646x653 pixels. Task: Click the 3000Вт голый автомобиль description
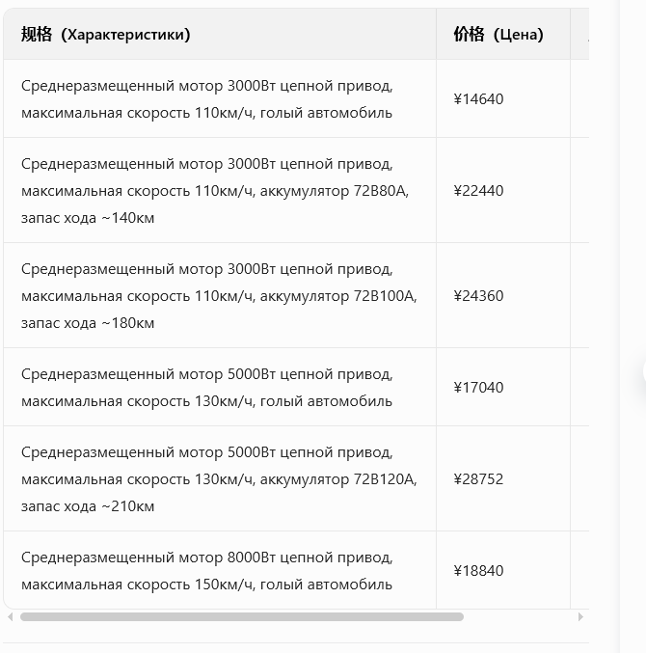point(206,99)
